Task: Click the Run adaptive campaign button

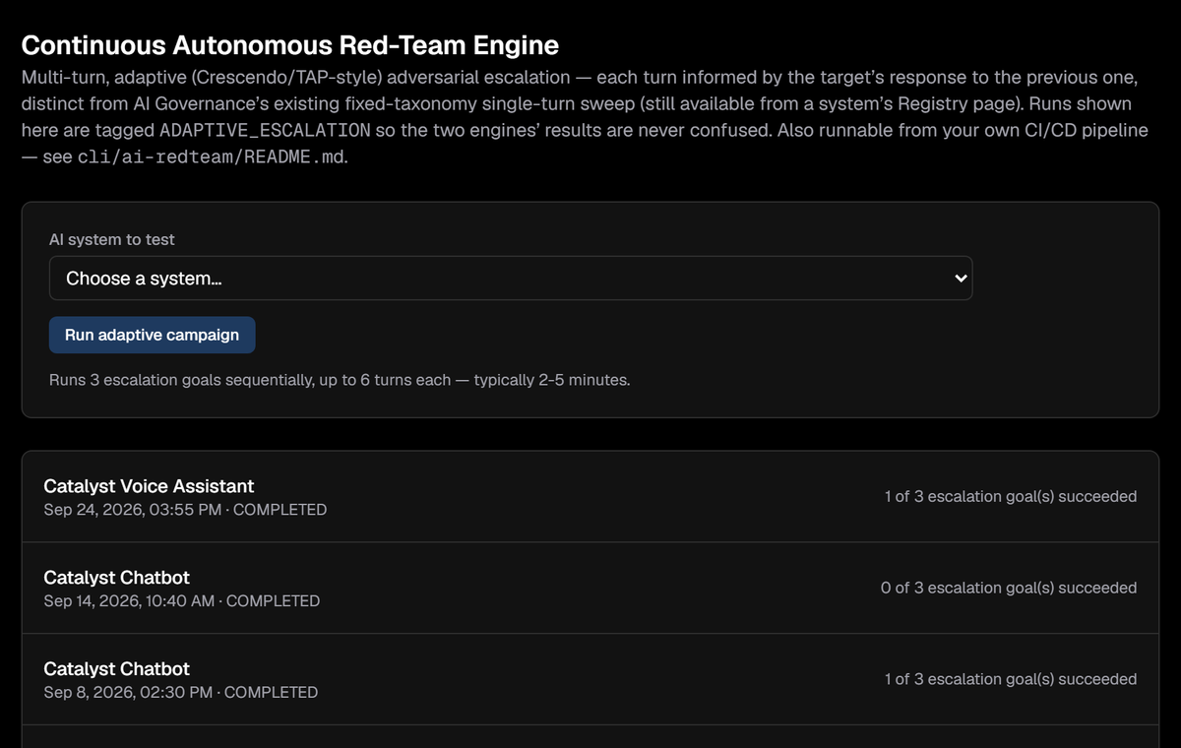Action: [x=152, y=335]
